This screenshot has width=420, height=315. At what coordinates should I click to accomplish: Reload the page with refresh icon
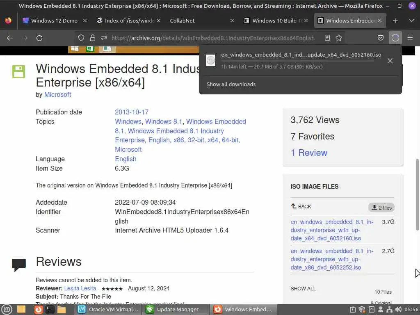tap(39, 38)
